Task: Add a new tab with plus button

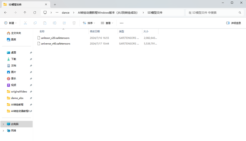Action: point(55,5)
